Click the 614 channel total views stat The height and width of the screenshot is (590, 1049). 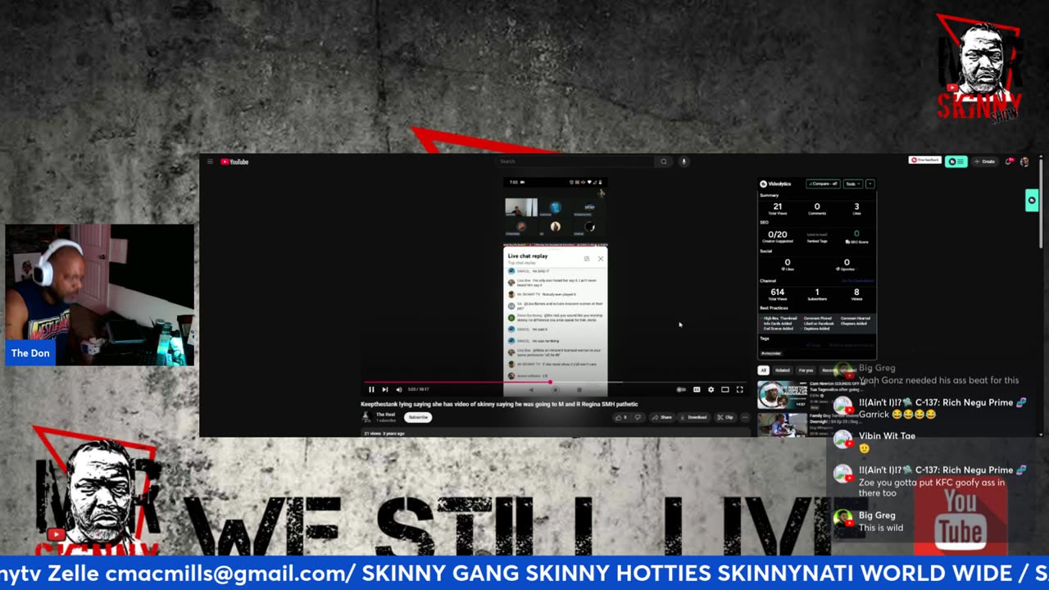777,293
